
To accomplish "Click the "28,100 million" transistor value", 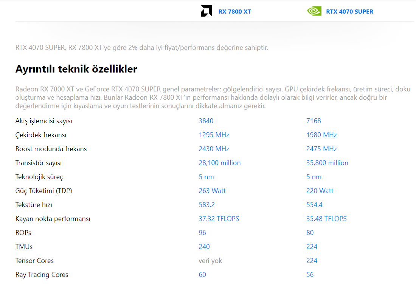I will point(220,163).
